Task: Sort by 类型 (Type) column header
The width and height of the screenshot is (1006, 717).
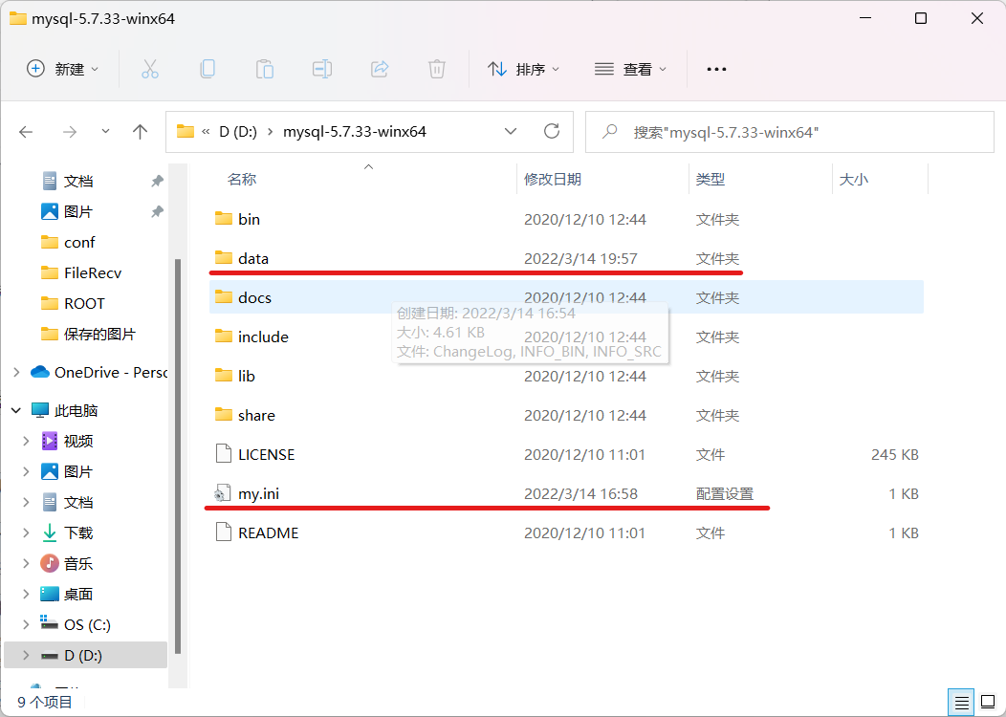Action: pyautogui.click(x=711, y=180)
